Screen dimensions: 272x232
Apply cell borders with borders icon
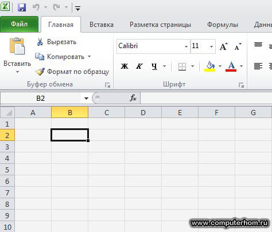(182, 66)
